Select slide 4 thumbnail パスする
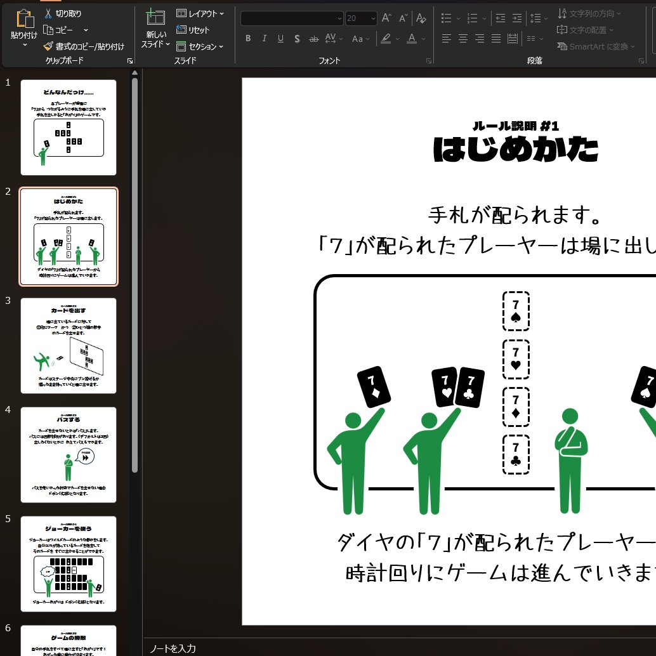 [x=69, y=455]
